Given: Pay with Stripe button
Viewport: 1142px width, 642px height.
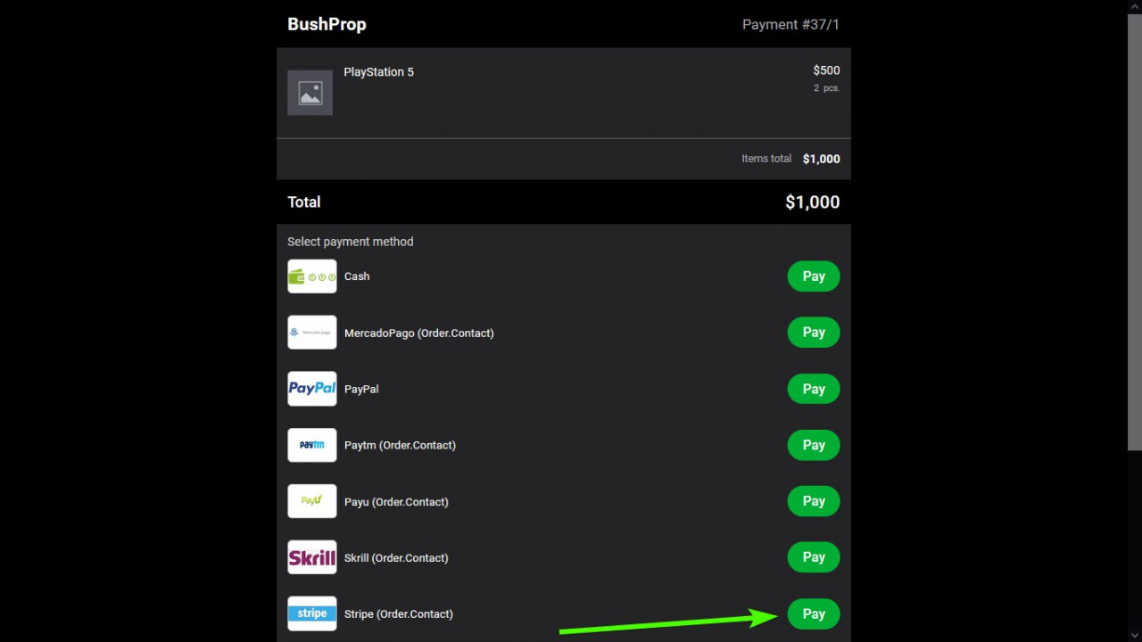Looking at the screenshot, I should click(814, 613).
